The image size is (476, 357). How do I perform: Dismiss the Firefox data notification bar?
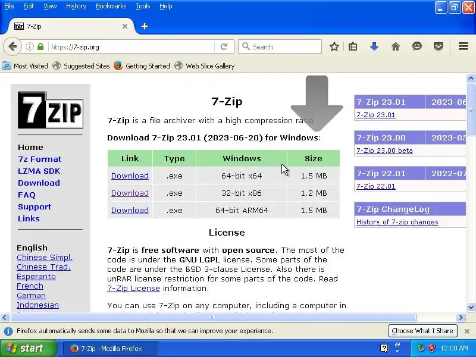coord(467,331)
